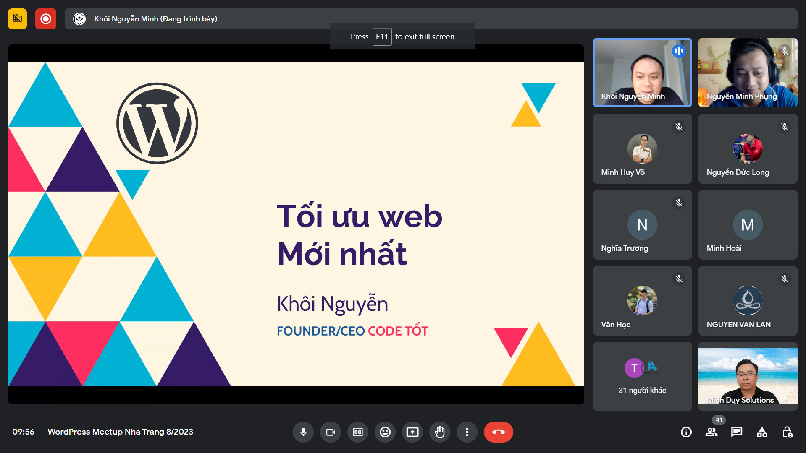The height and width of the screenshot is (453, 806).
Task: Select Nguyễn Minh Phụng's video tile
Action: tap(748, 73)
